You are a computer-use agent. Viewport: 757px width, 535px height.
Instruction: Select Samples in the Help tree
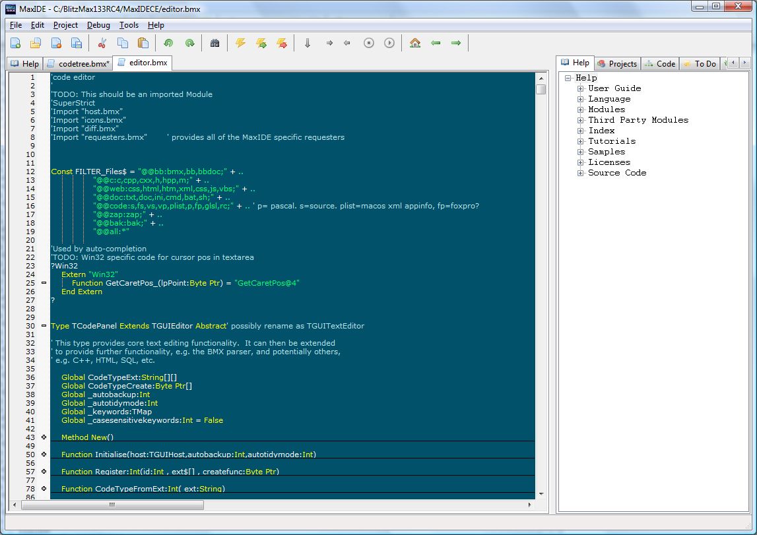pyautogui.click(x=606, y=152)
